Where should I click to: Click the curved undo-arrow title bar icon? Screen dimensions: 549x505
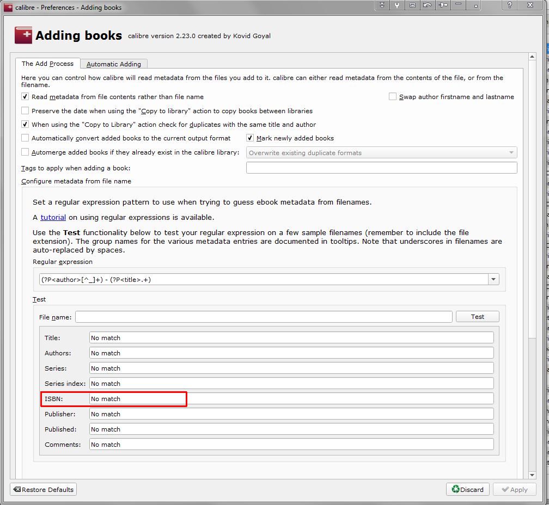(427, 5)
